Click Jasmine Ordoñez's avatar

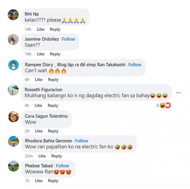(x=13, y=40)
